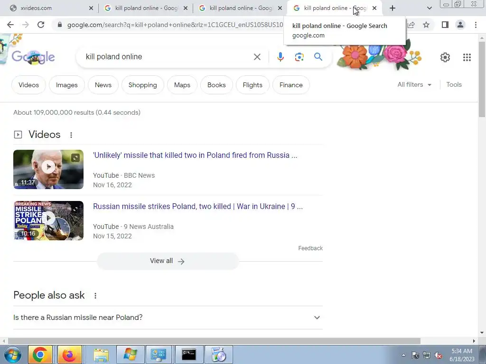Search by image with Google Lens icon
This screenshot has height=364, width=486.
click(299, 57)
